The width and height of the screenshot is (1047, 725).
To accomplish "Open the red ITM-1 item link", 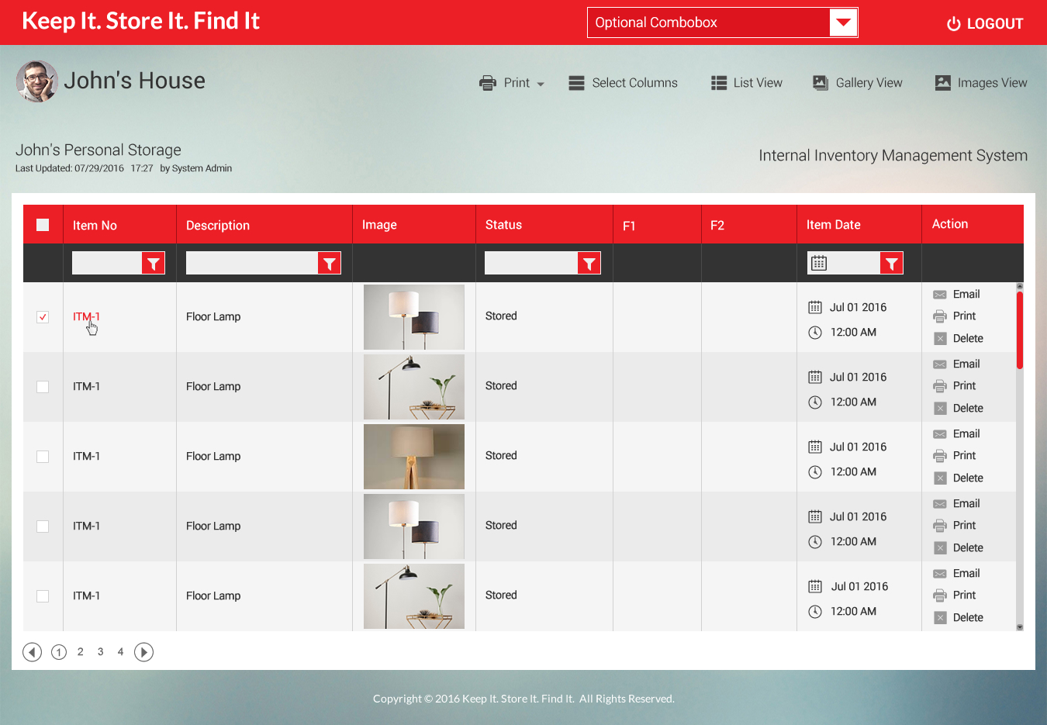I will coord(86,316).
